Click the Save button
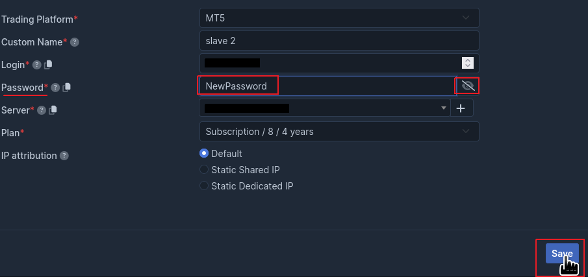588x277 pixels. point(562,254)
